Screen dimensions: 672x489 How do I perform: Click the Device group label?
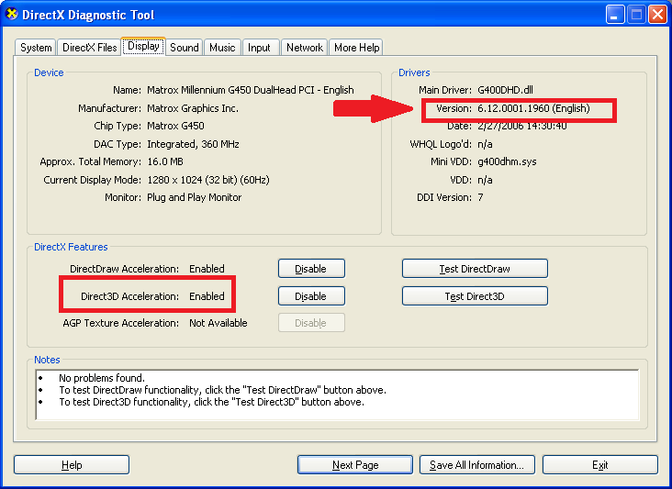[x=49, y=72]
